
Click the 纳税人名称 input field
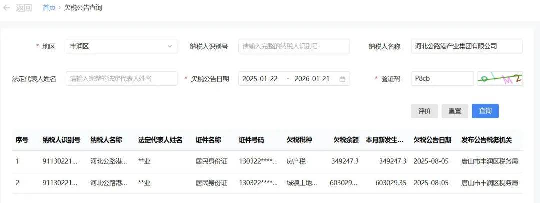pyautogui.click(x=466, y=46)
